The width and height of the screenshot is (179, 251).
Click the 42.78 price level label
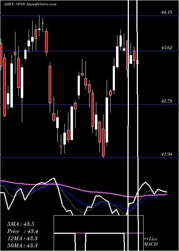(x=167, y=101)
